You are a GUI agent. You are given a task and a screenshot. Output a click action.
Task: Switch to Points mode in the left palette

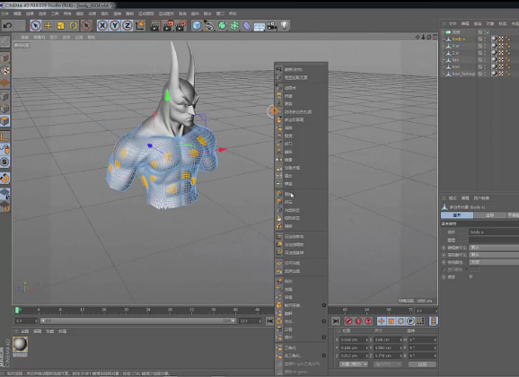(4, 96)
